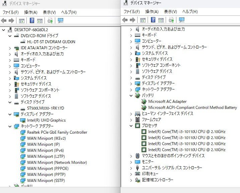Open 表示(V) menu in right window
This screenshot has height=193, width=240.
tap(170, 12)
